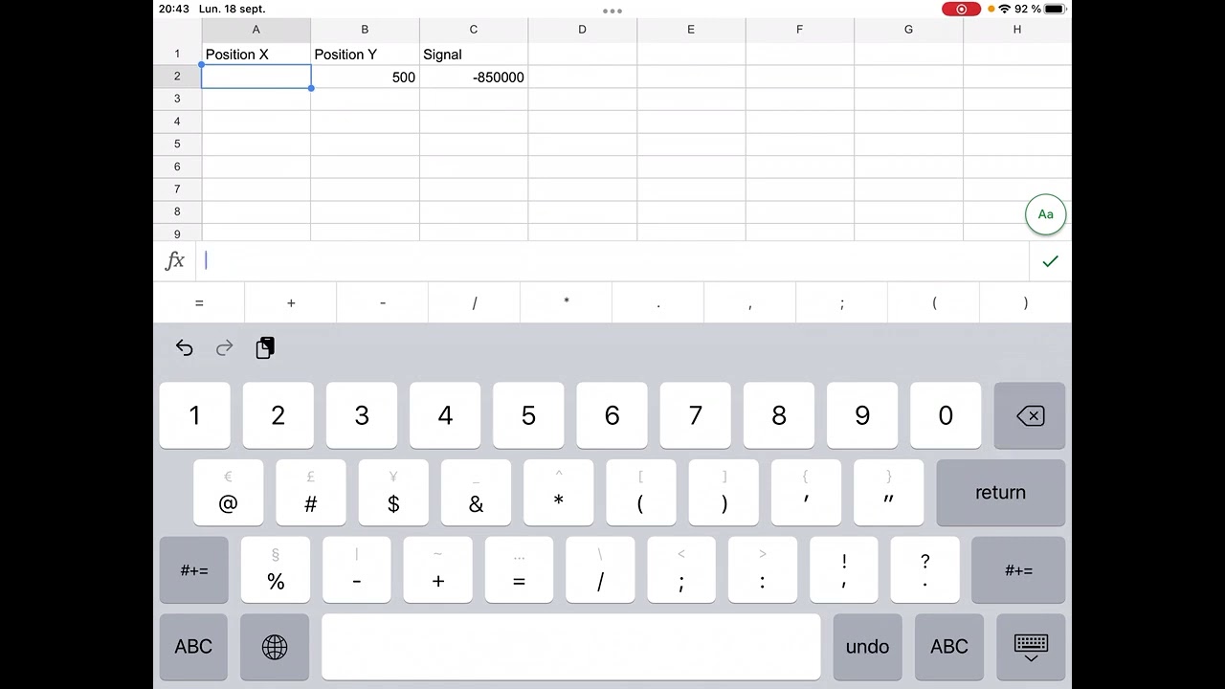Tap the paste clipboard icon

click(265, 348)
